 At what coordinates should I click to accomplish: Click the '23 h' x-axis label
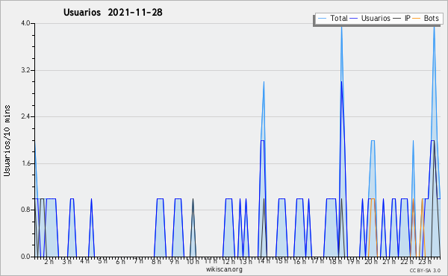(x=425, y=262)
